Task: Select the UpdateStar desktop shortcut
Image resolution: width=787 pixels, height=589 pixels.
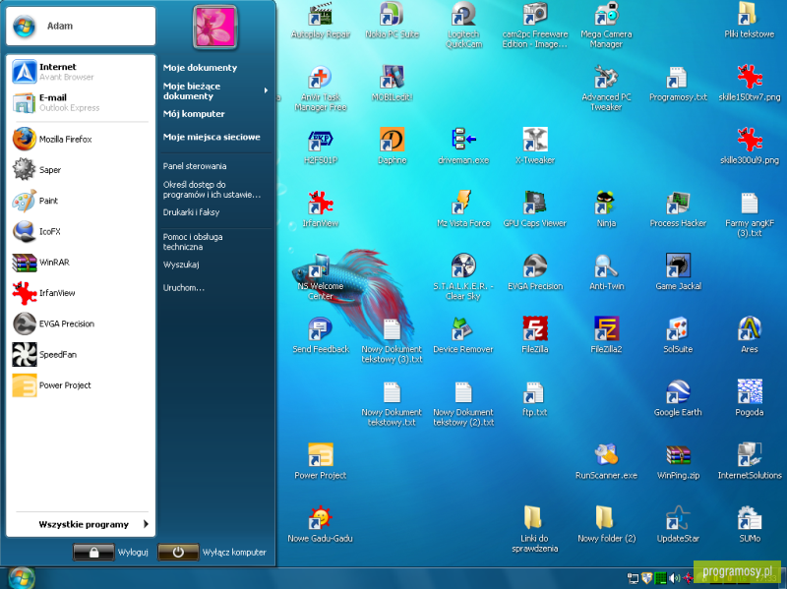Action: [678, 525]
